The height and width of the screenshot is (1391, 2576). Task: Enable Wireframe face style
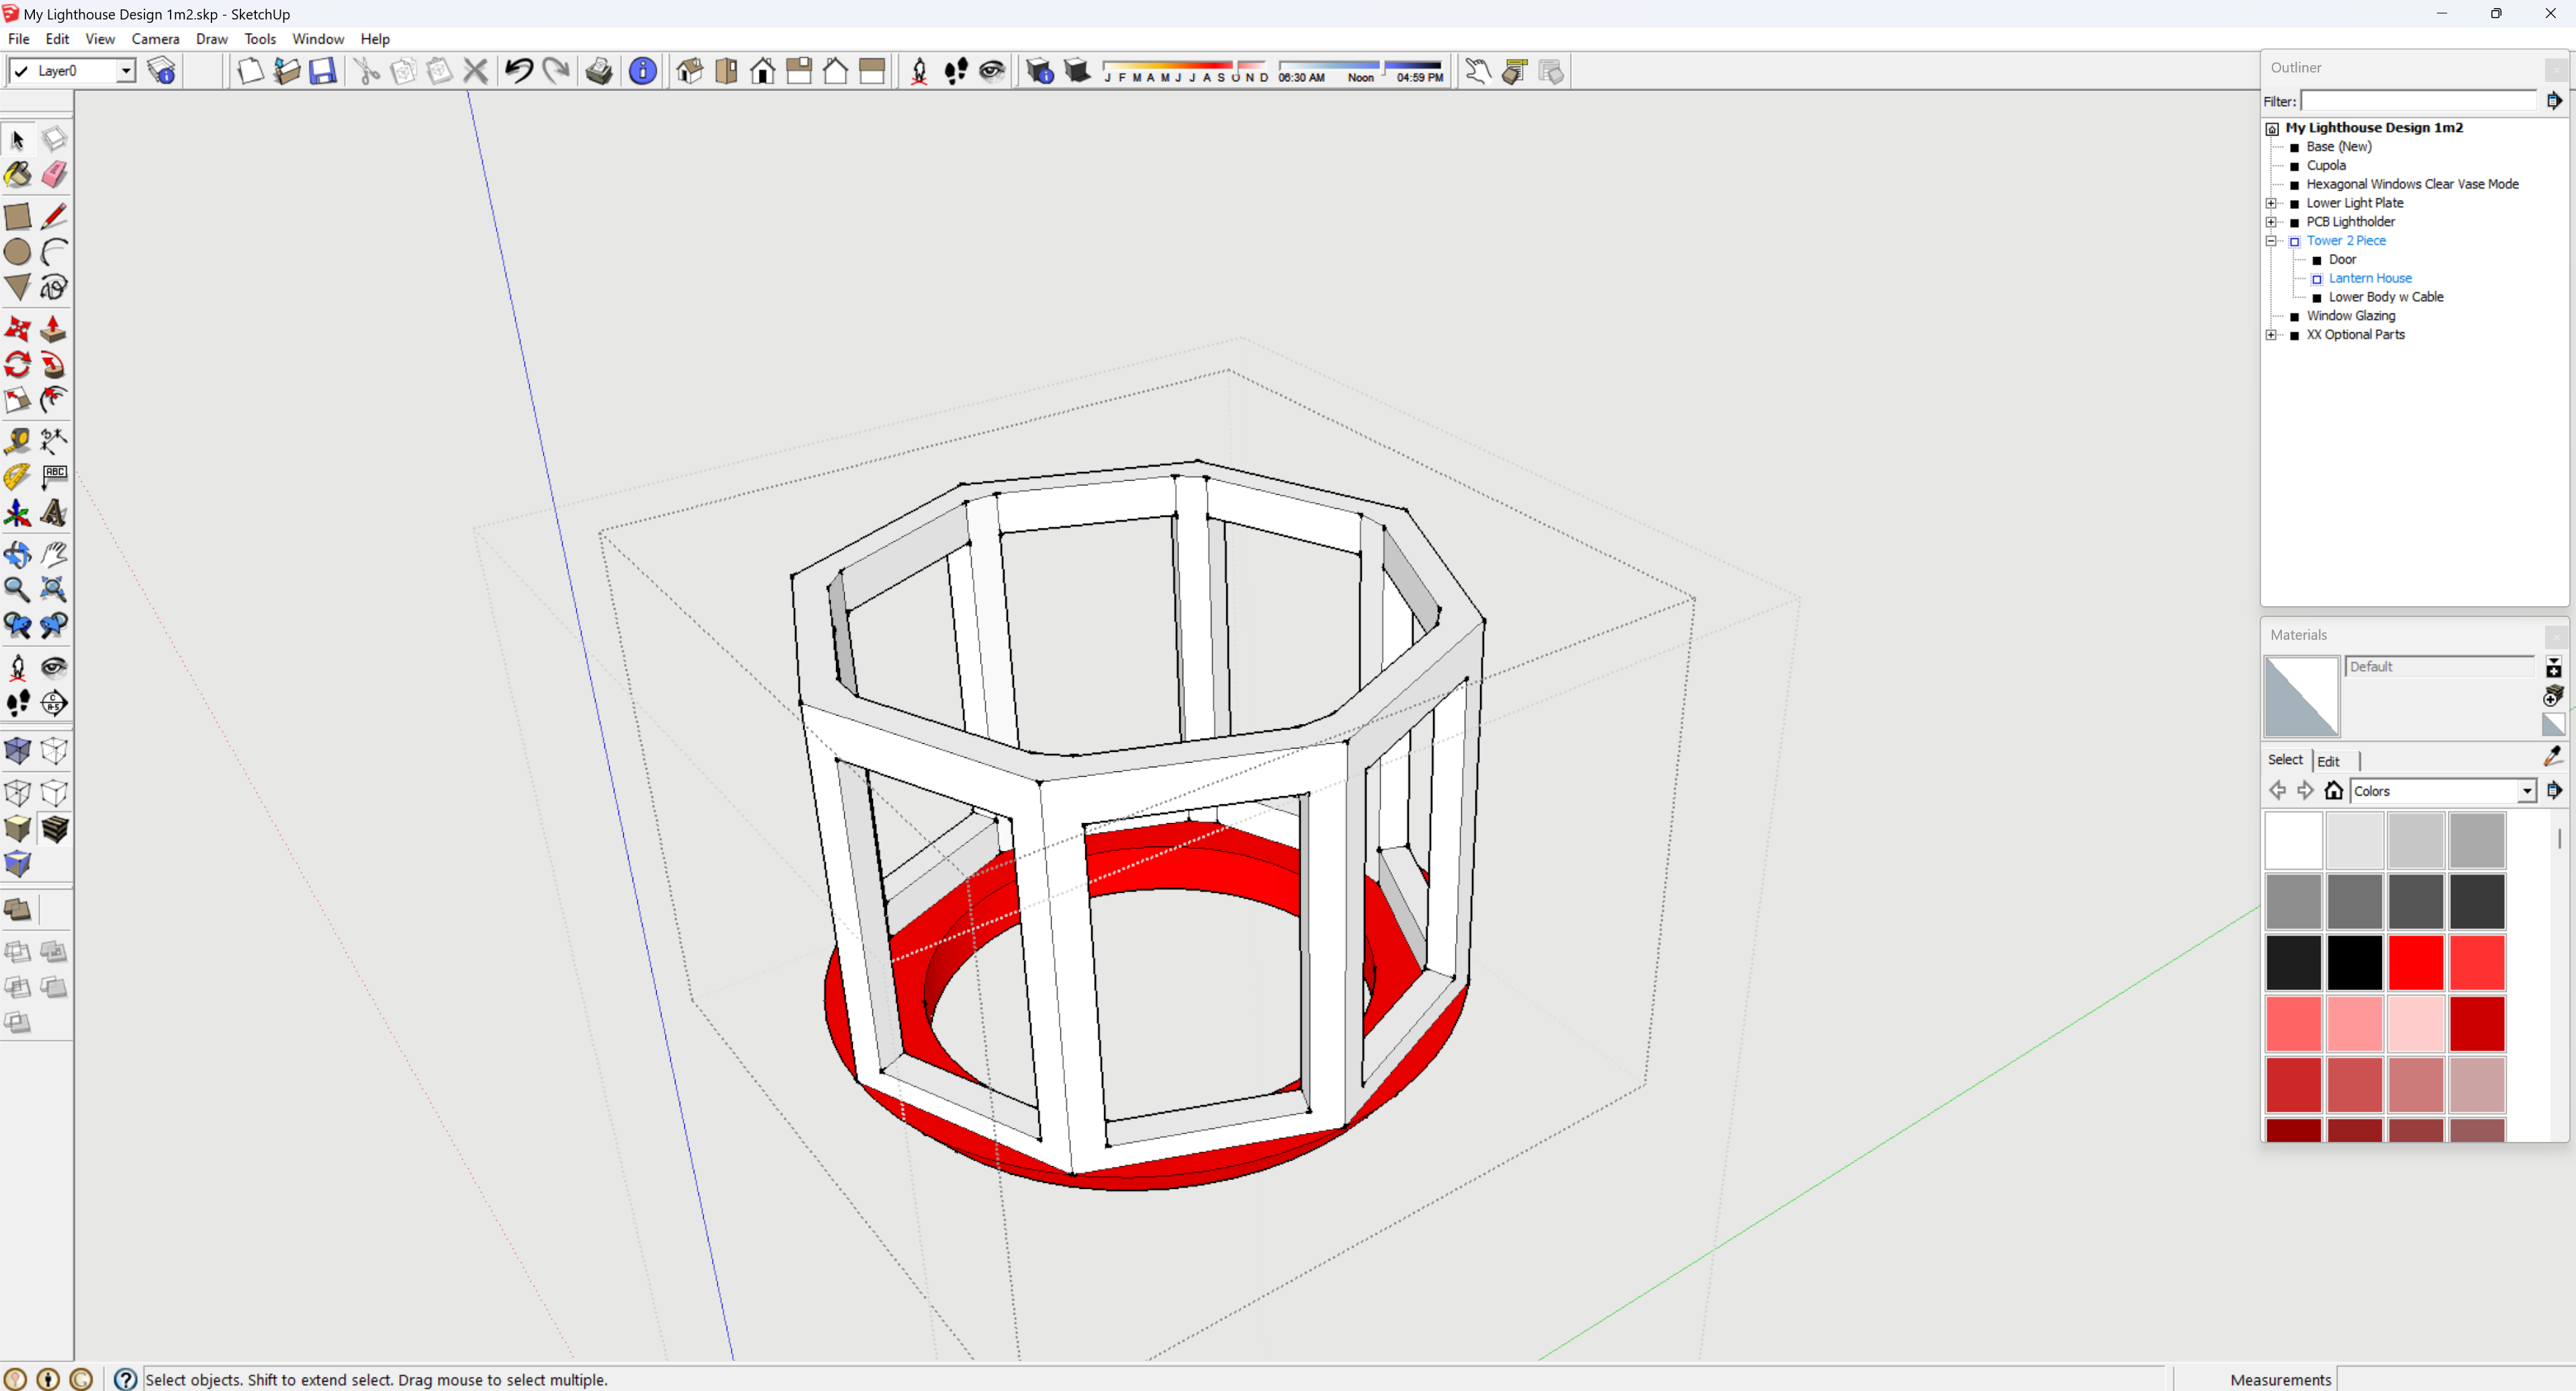17,793
